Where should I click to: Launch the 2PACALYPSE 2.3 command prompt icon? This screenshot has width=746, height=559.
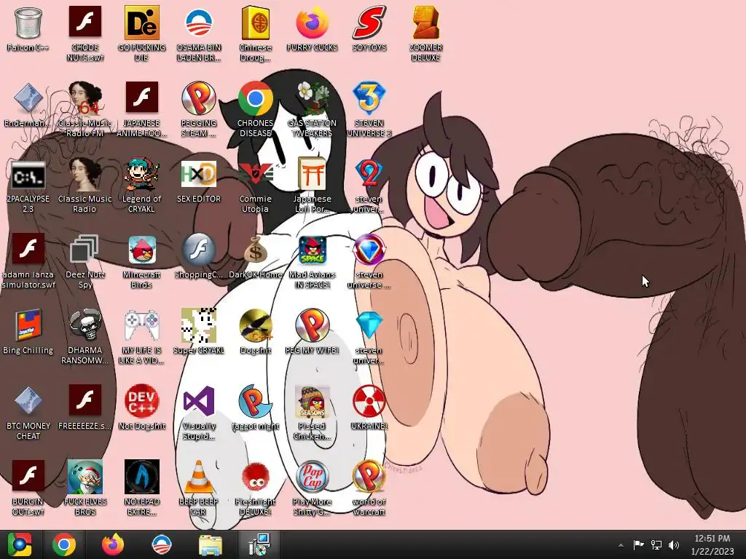click(x=28, y=175)
